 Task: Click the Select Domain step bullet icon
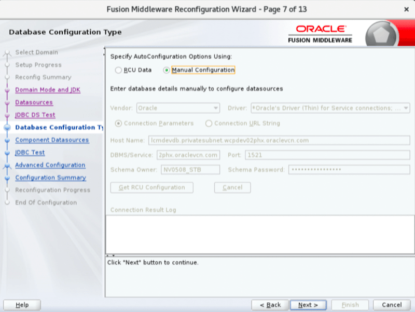7,53
